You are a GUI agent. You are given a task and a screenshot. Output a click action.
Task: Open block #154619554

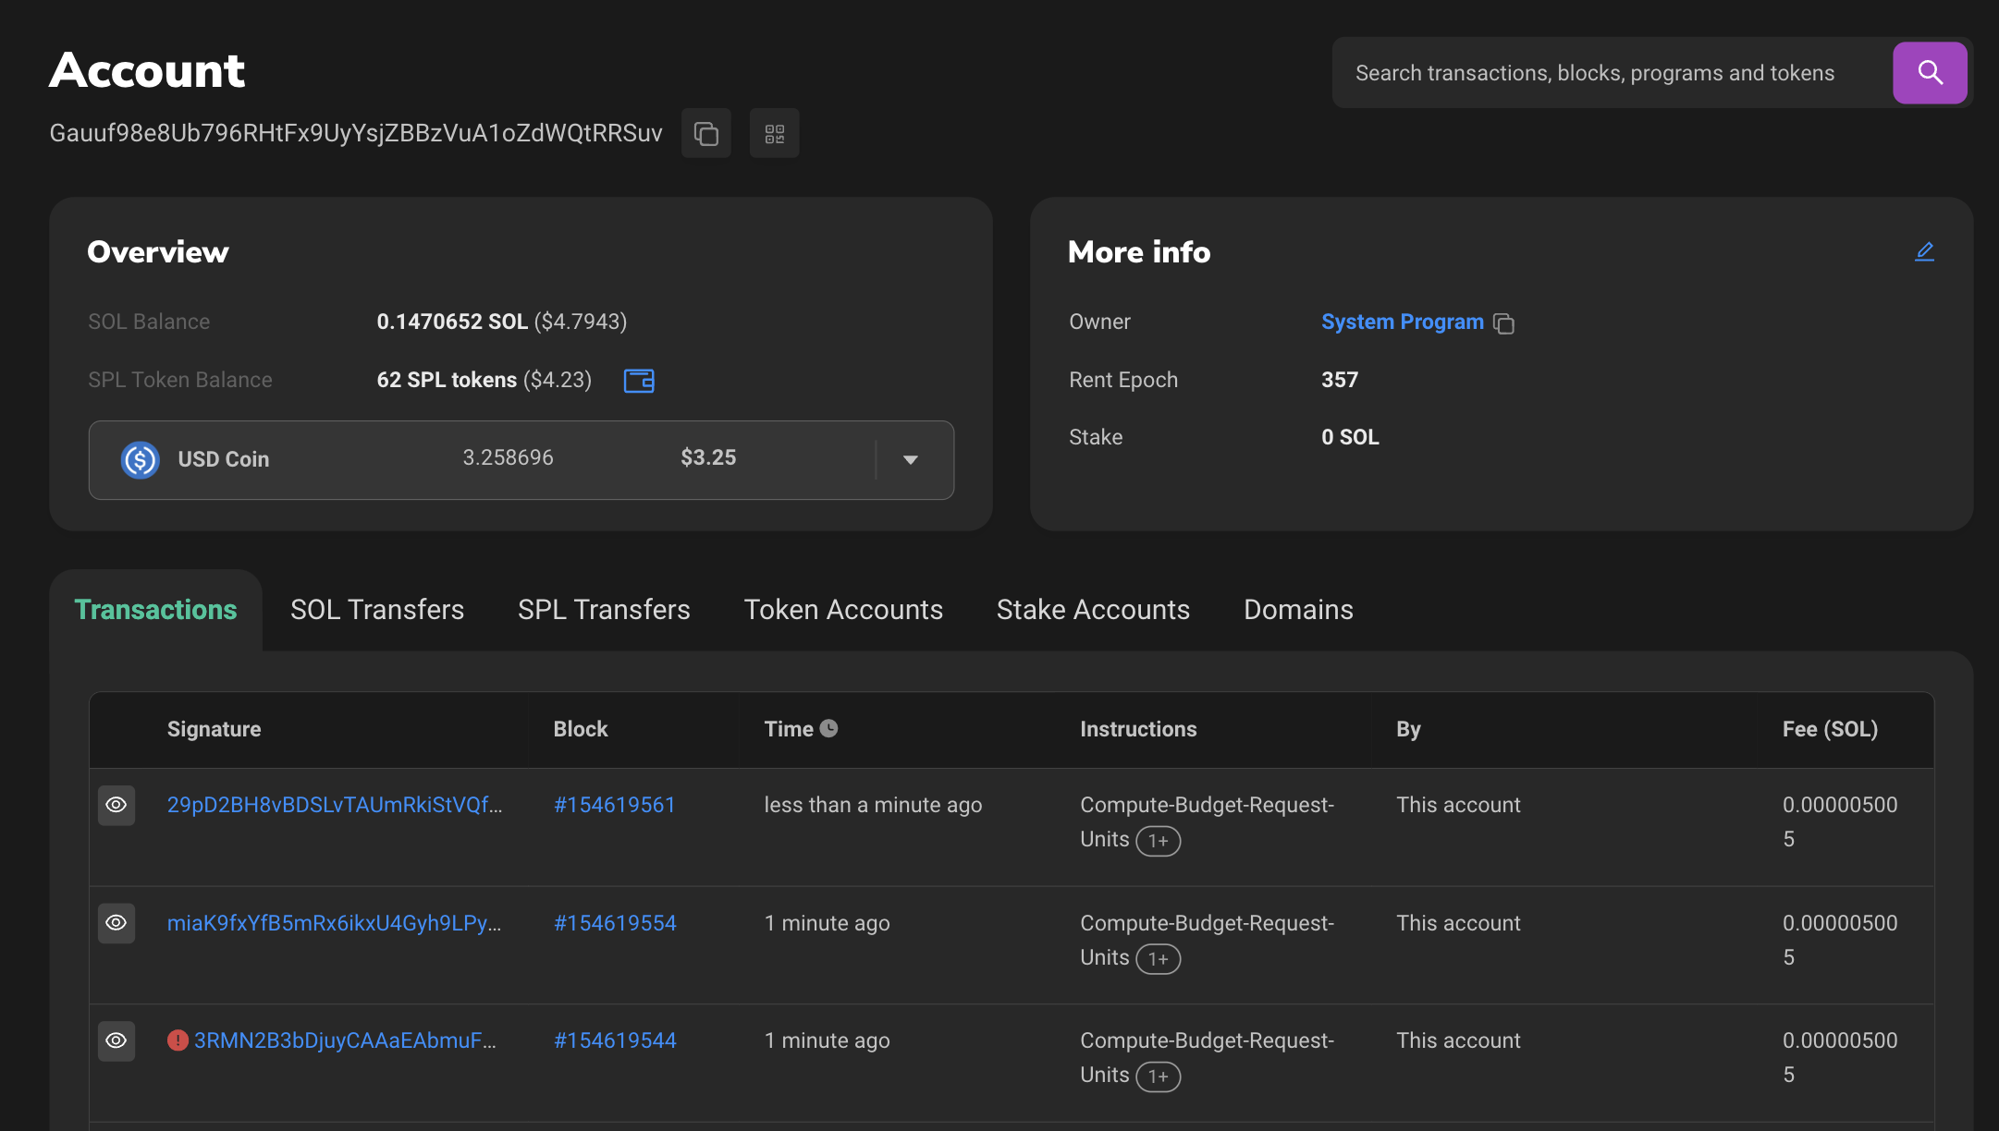[615, 923]
